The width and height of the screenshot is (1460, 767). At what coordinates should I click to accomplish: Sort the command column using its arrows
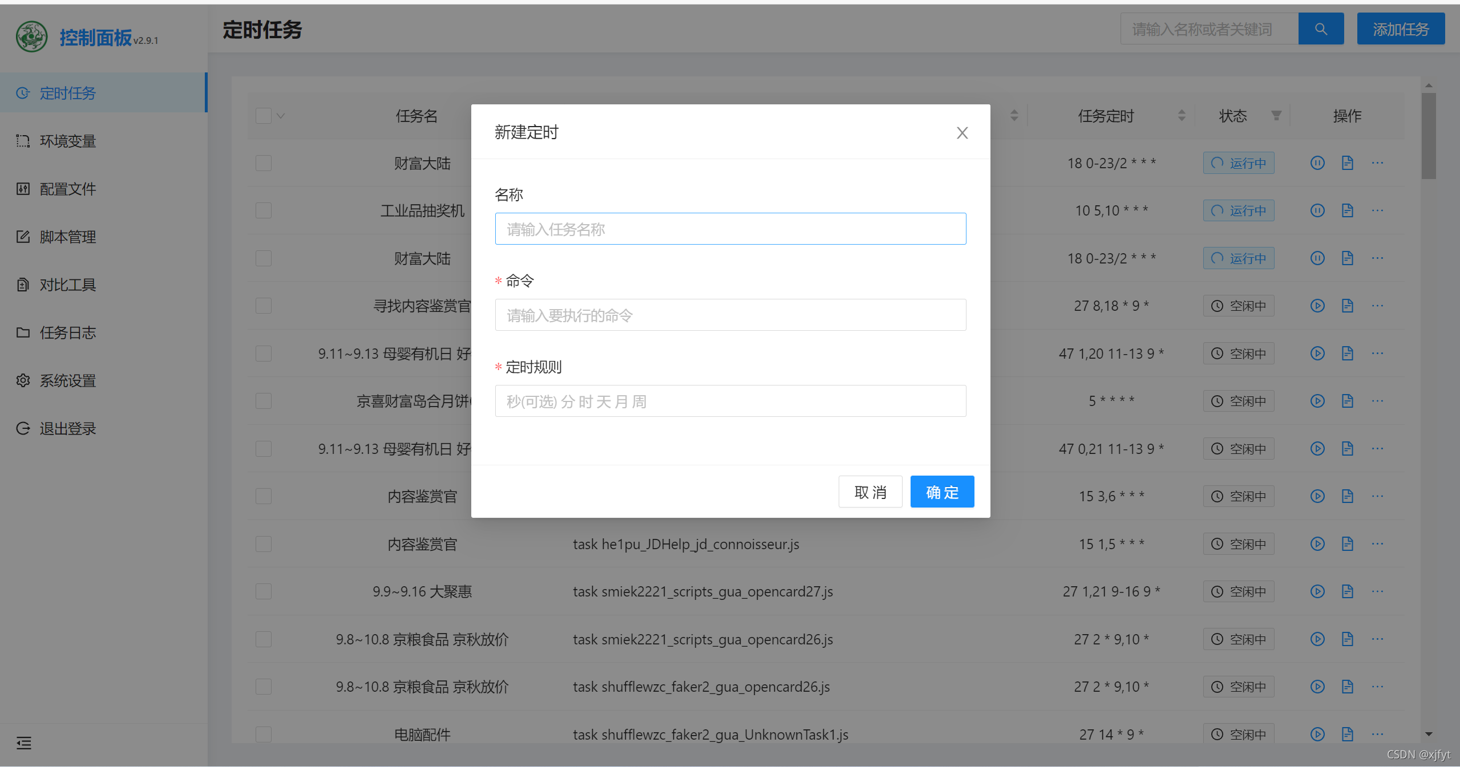coord(1014,116)
